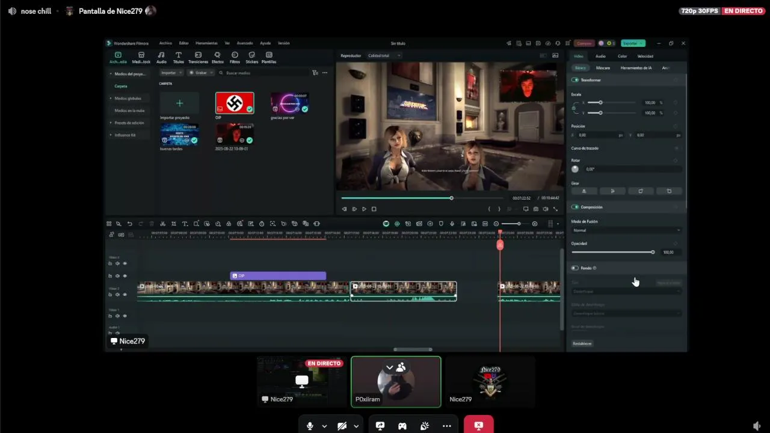The image size is (770, 433).
Task: Open the Stickers media category
Action: (251, 58)
